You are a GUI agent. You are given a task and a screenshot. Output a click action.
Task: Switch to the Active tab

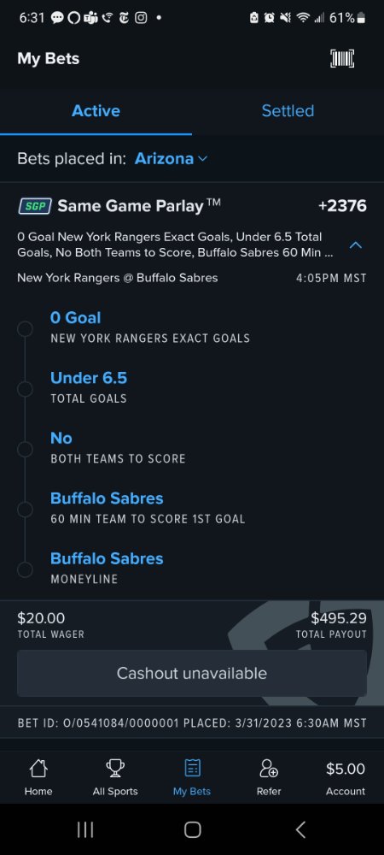pyautogui.click(x=96, y=110)
